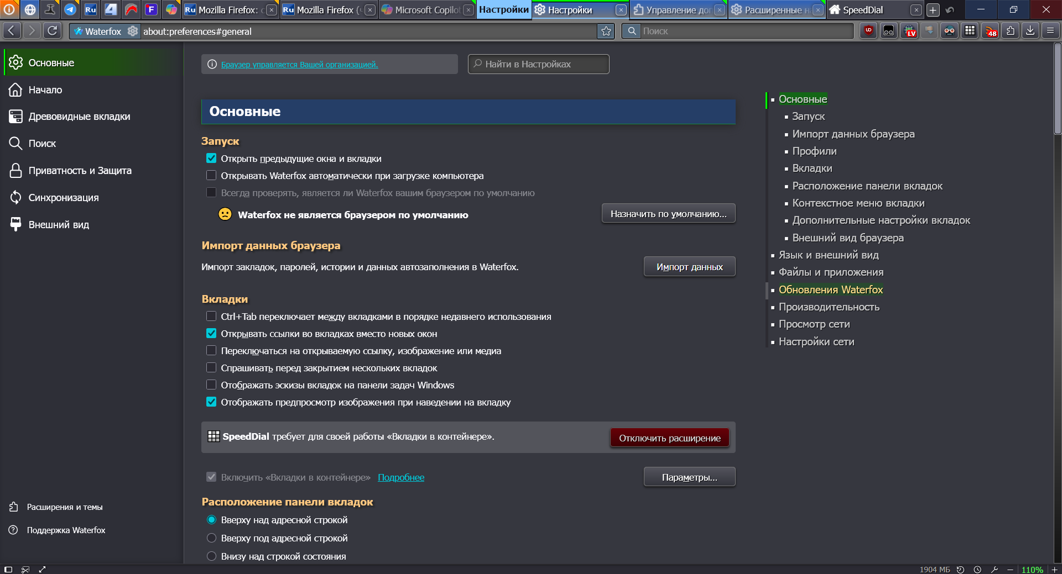Open a new tab with plus button
Image resolution: width=1062 pixels, height=574 pixels.
pos(933,10)
